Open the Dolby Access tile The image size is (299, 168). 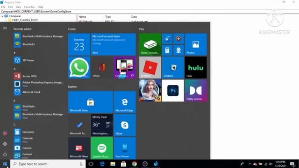(x=196, y=91)
